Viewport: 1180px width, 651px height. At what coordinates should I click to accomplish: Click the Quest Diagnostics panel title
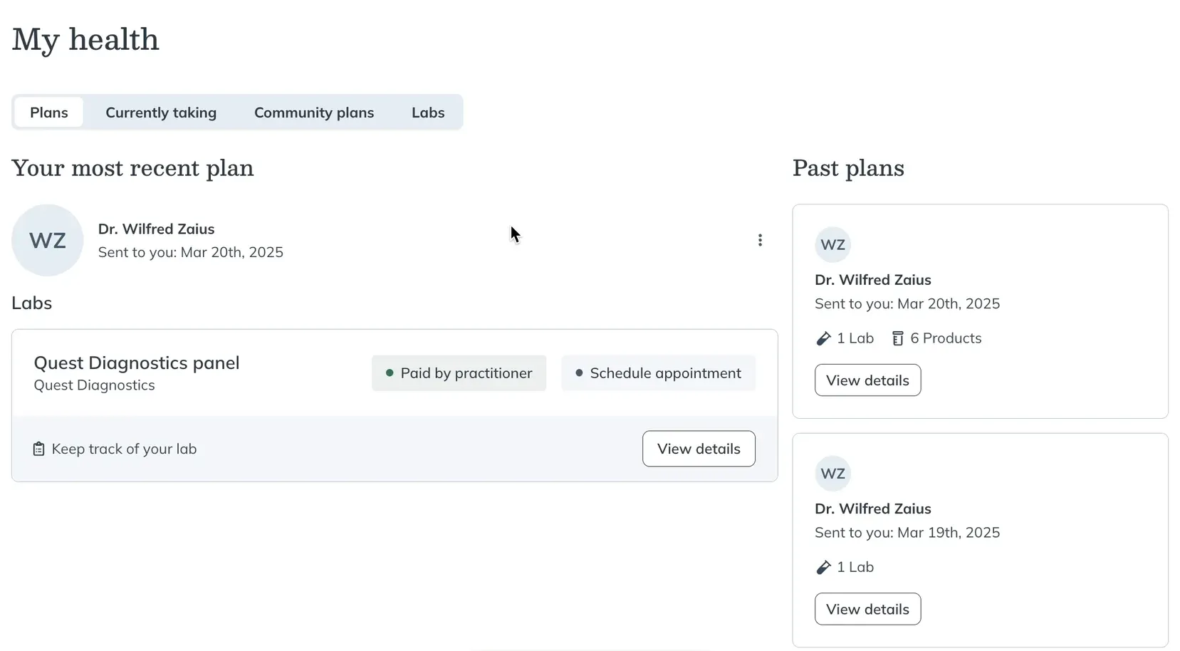137,363
